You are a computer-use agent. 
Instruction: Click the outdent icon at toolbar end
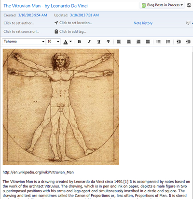point(188,42)
